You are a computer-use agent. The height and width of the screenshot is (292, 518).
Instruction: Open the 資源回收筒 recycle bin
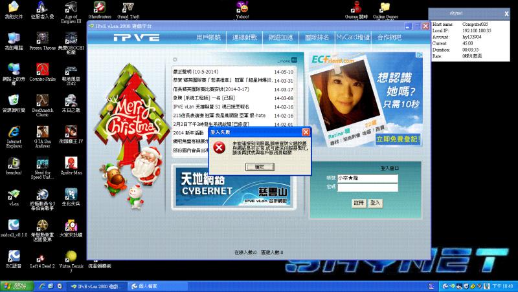(x=14, y=103)
